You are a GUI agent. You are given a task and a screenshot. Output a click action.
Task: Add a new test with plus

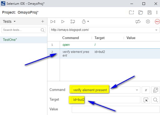click(x=43, y=21)
